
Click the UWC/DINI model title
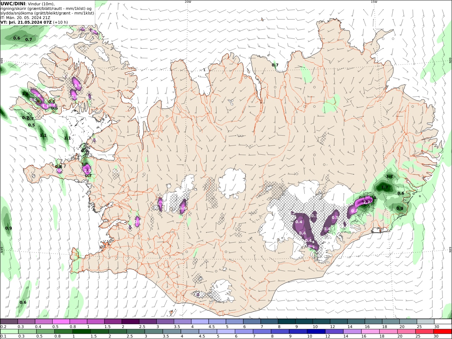click(x=13, y=4)
